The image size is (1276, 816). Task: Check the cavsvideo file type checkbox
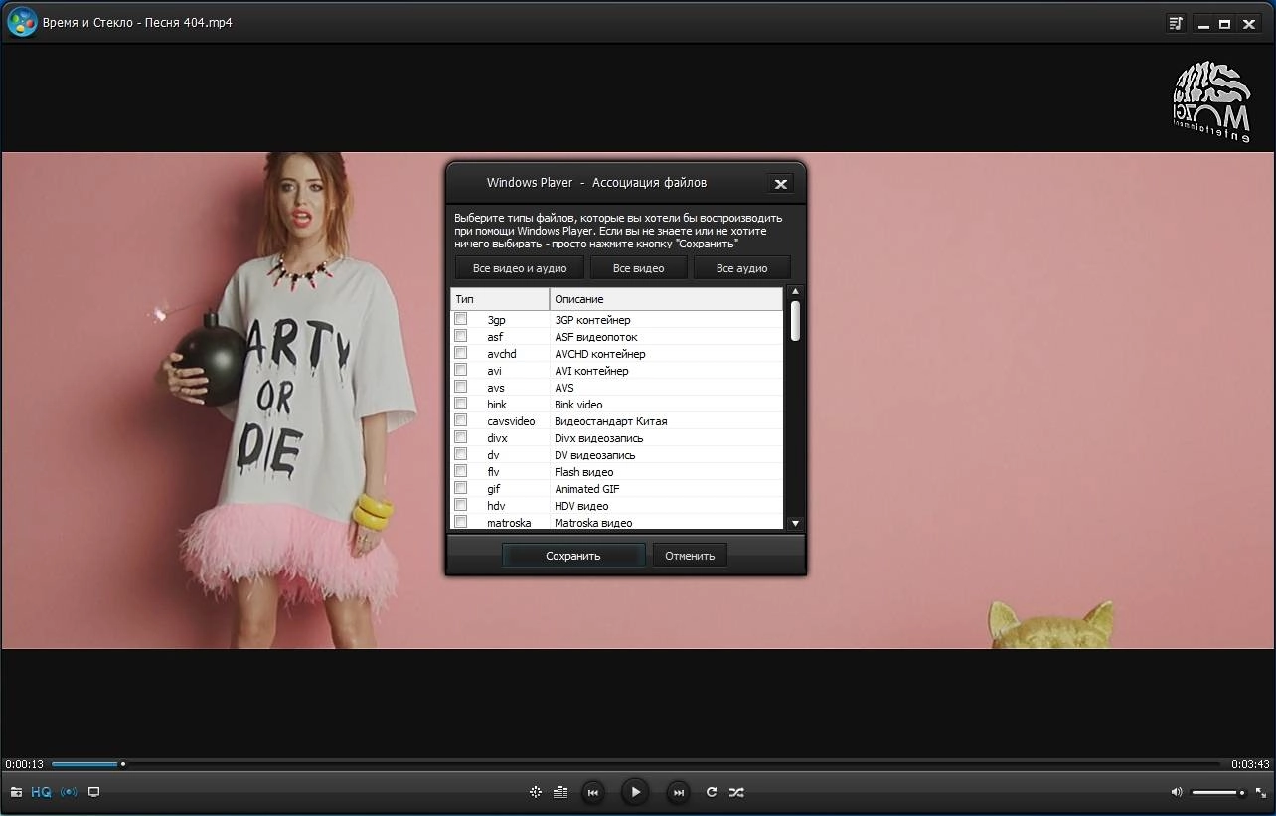click(x=461, y=420)
